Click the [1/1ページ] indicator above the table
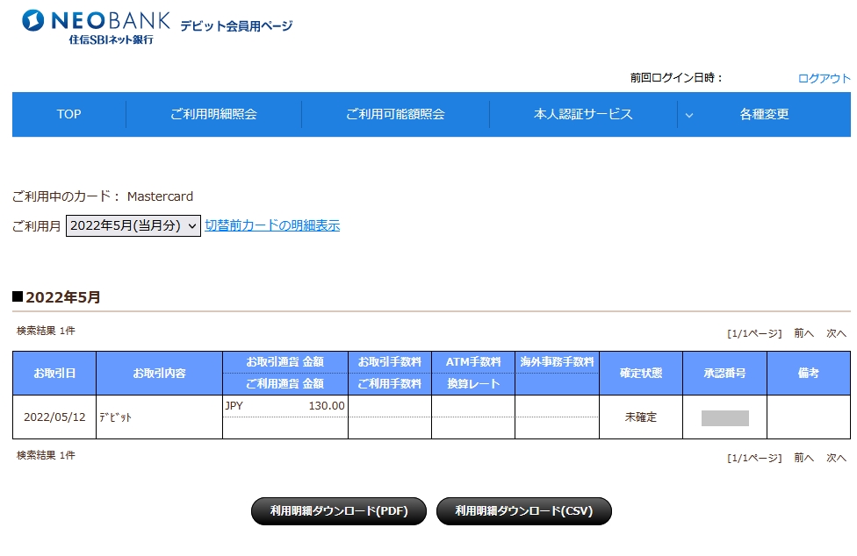Viewport: 857px width, 556px height. 754,333
